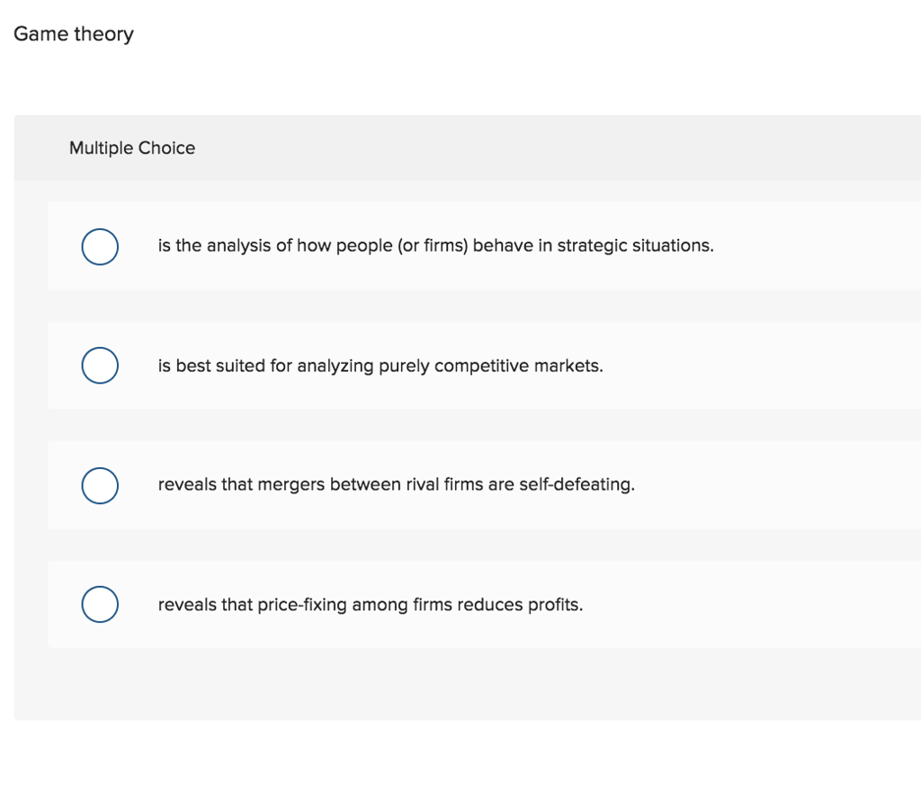Click the 'Multiple Choice' header bar
Screen dimensions: 921x807
(x=131, y=147)
